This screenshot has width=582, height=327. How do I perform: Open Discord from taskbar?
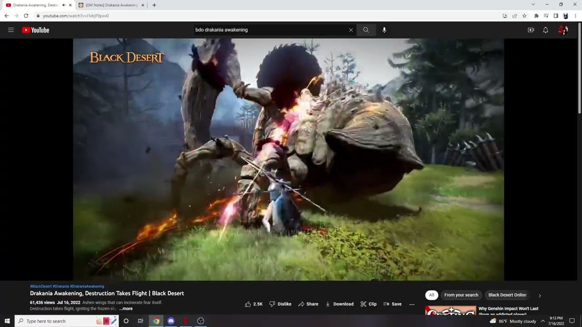click(x=171, y=321)
